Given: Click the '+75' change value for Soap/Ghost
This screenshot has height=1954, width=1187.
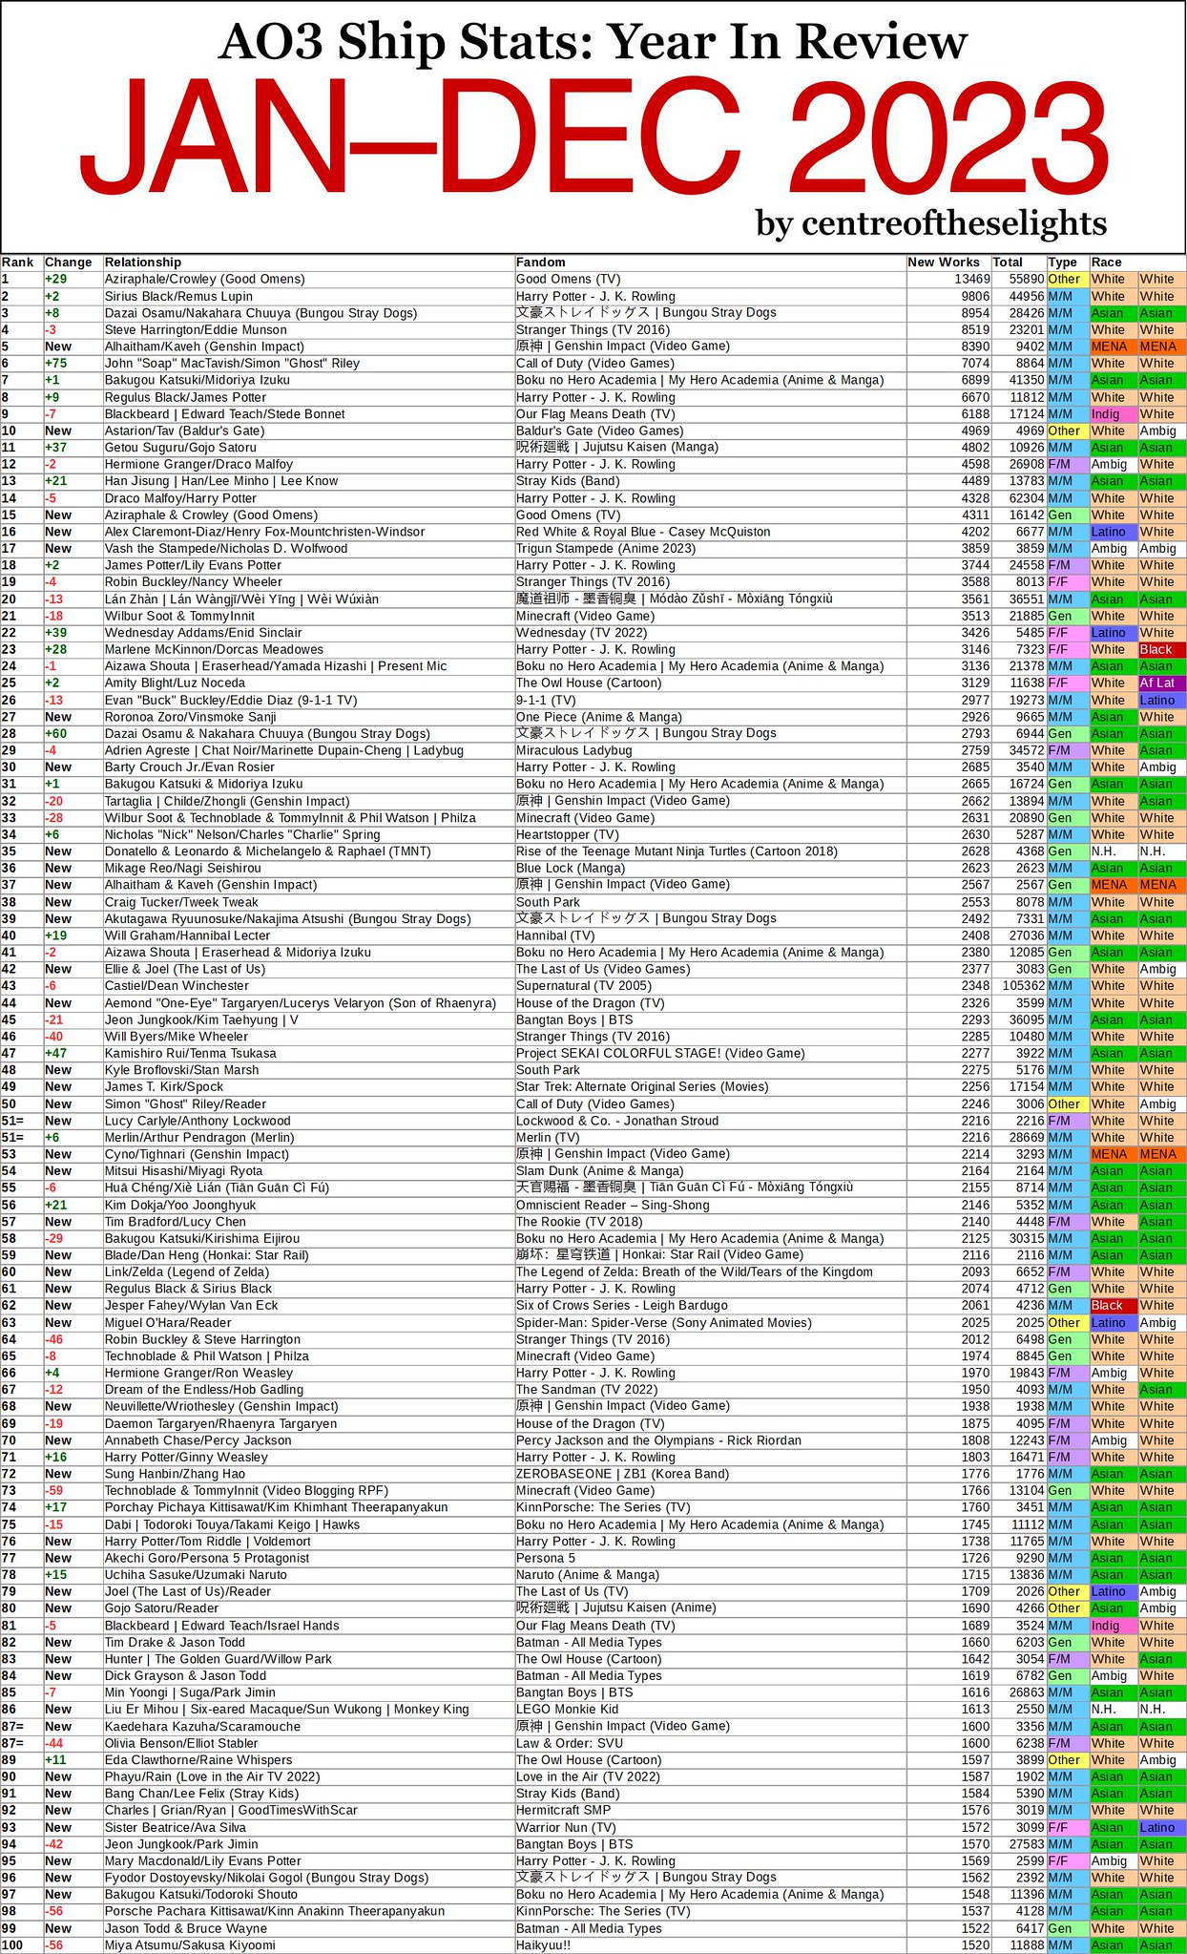Looking at the screenshot, I should tap(56, 364).
